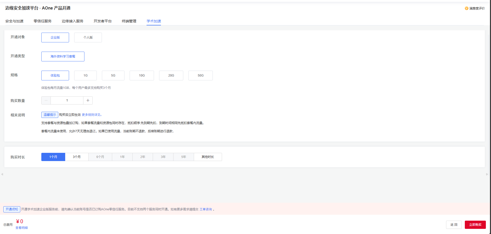Screen dimensions: 491x234
Task: Select the 体验包 specification
Action: coord(55,76)
